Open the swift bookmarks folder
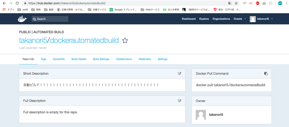 pos(23,10)
